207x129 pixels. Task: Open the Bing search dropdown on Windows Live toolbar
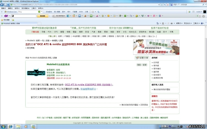42,12
